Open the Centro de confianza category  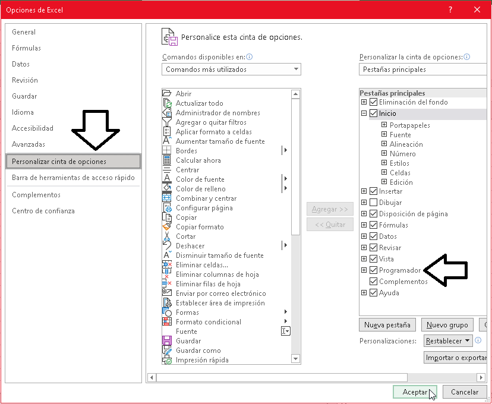[74, 211]
